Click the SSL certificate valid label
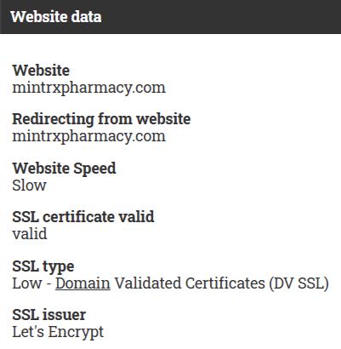341x349 pixels. tap(83, 217)
